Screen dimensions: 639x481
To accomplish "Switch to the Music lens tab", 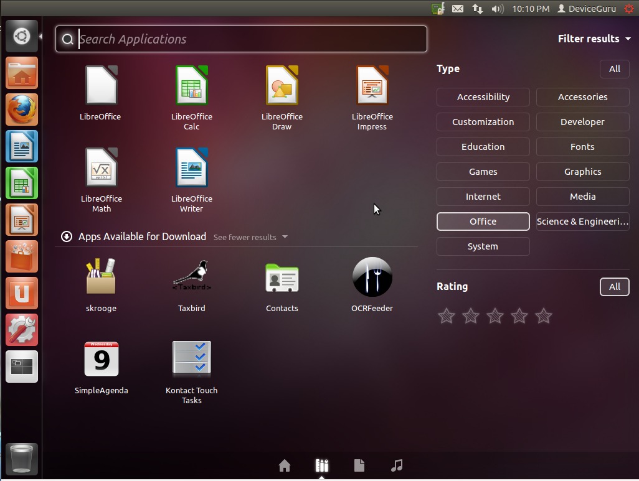I will point(397,465).
